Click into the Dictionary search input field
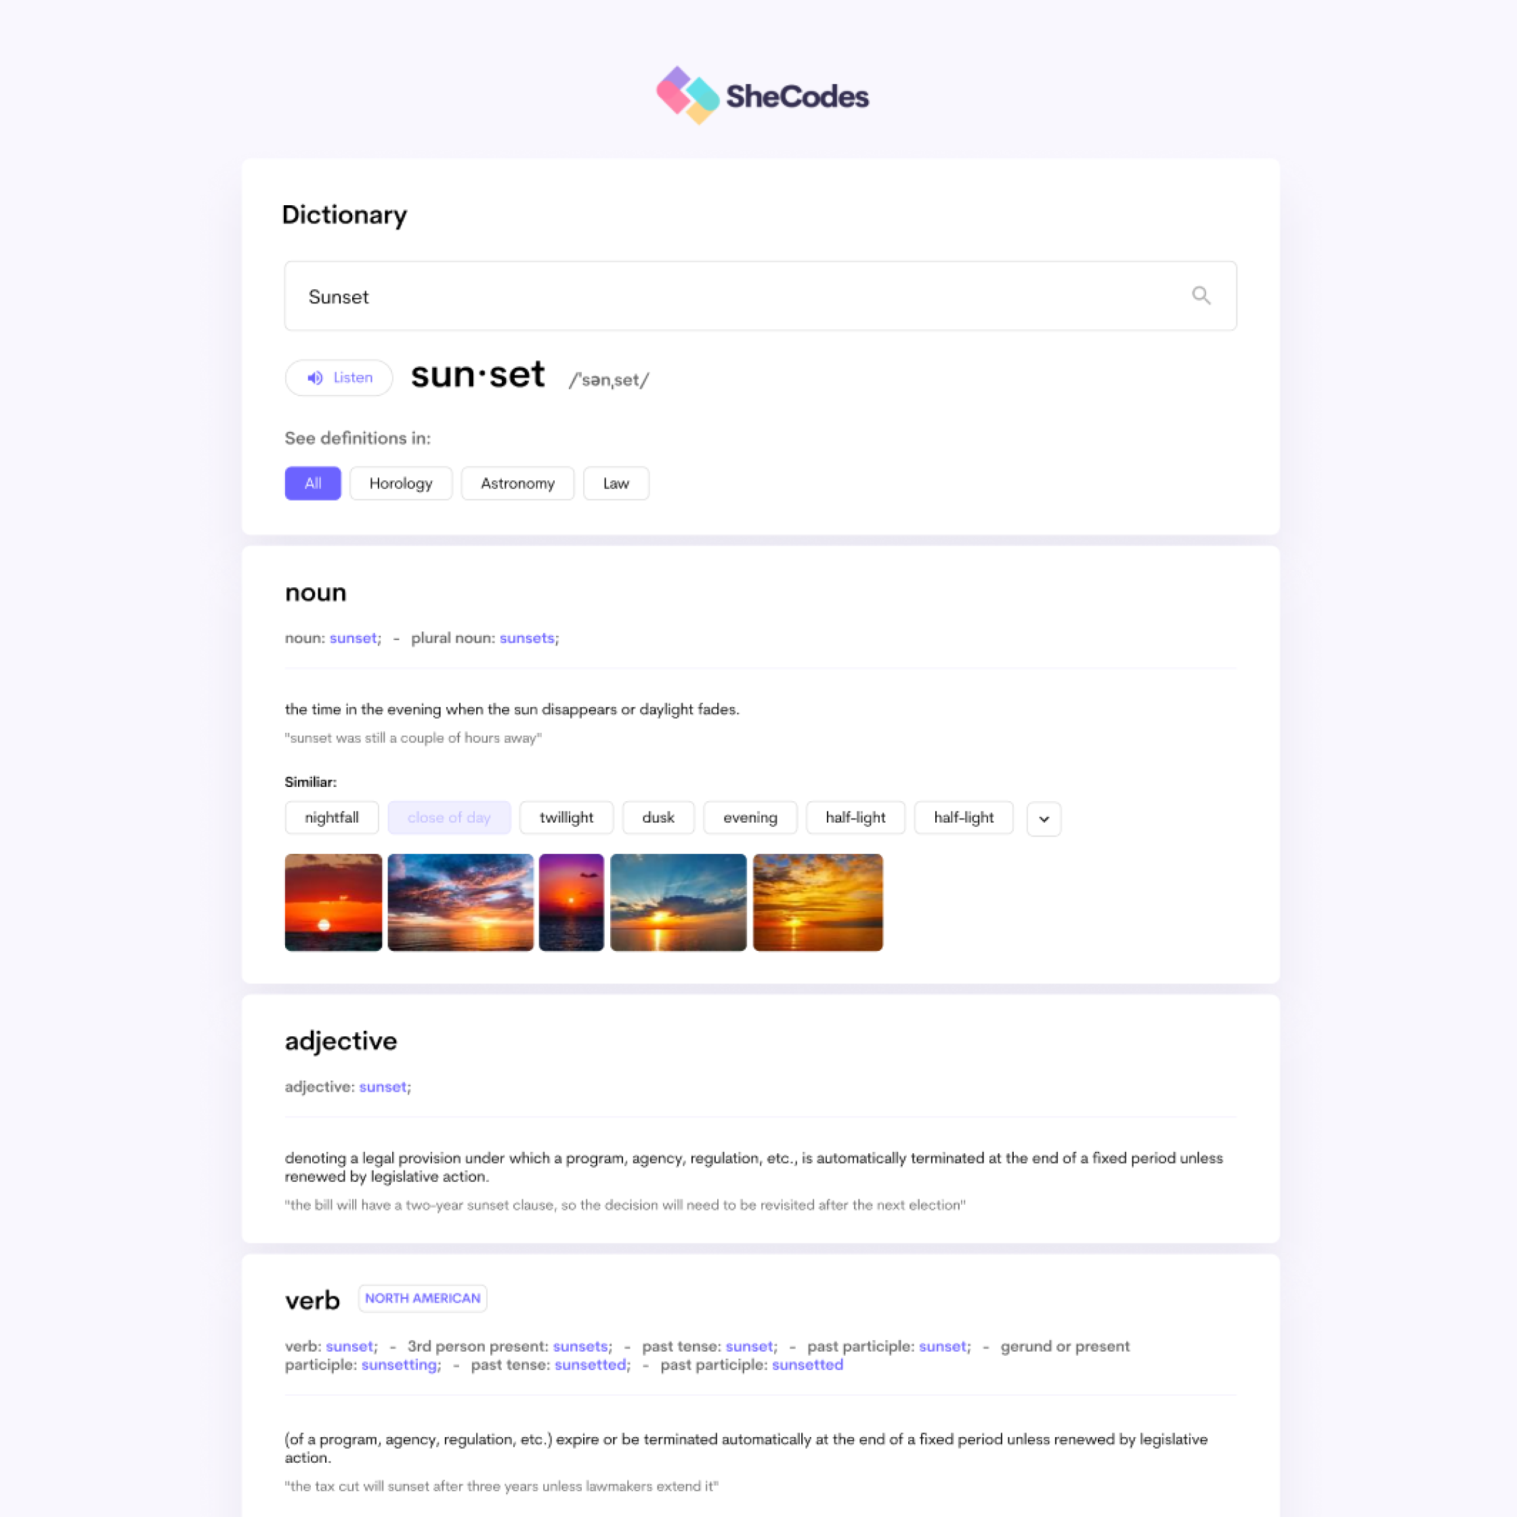The image size is (1517, 1517). point(758,296)
